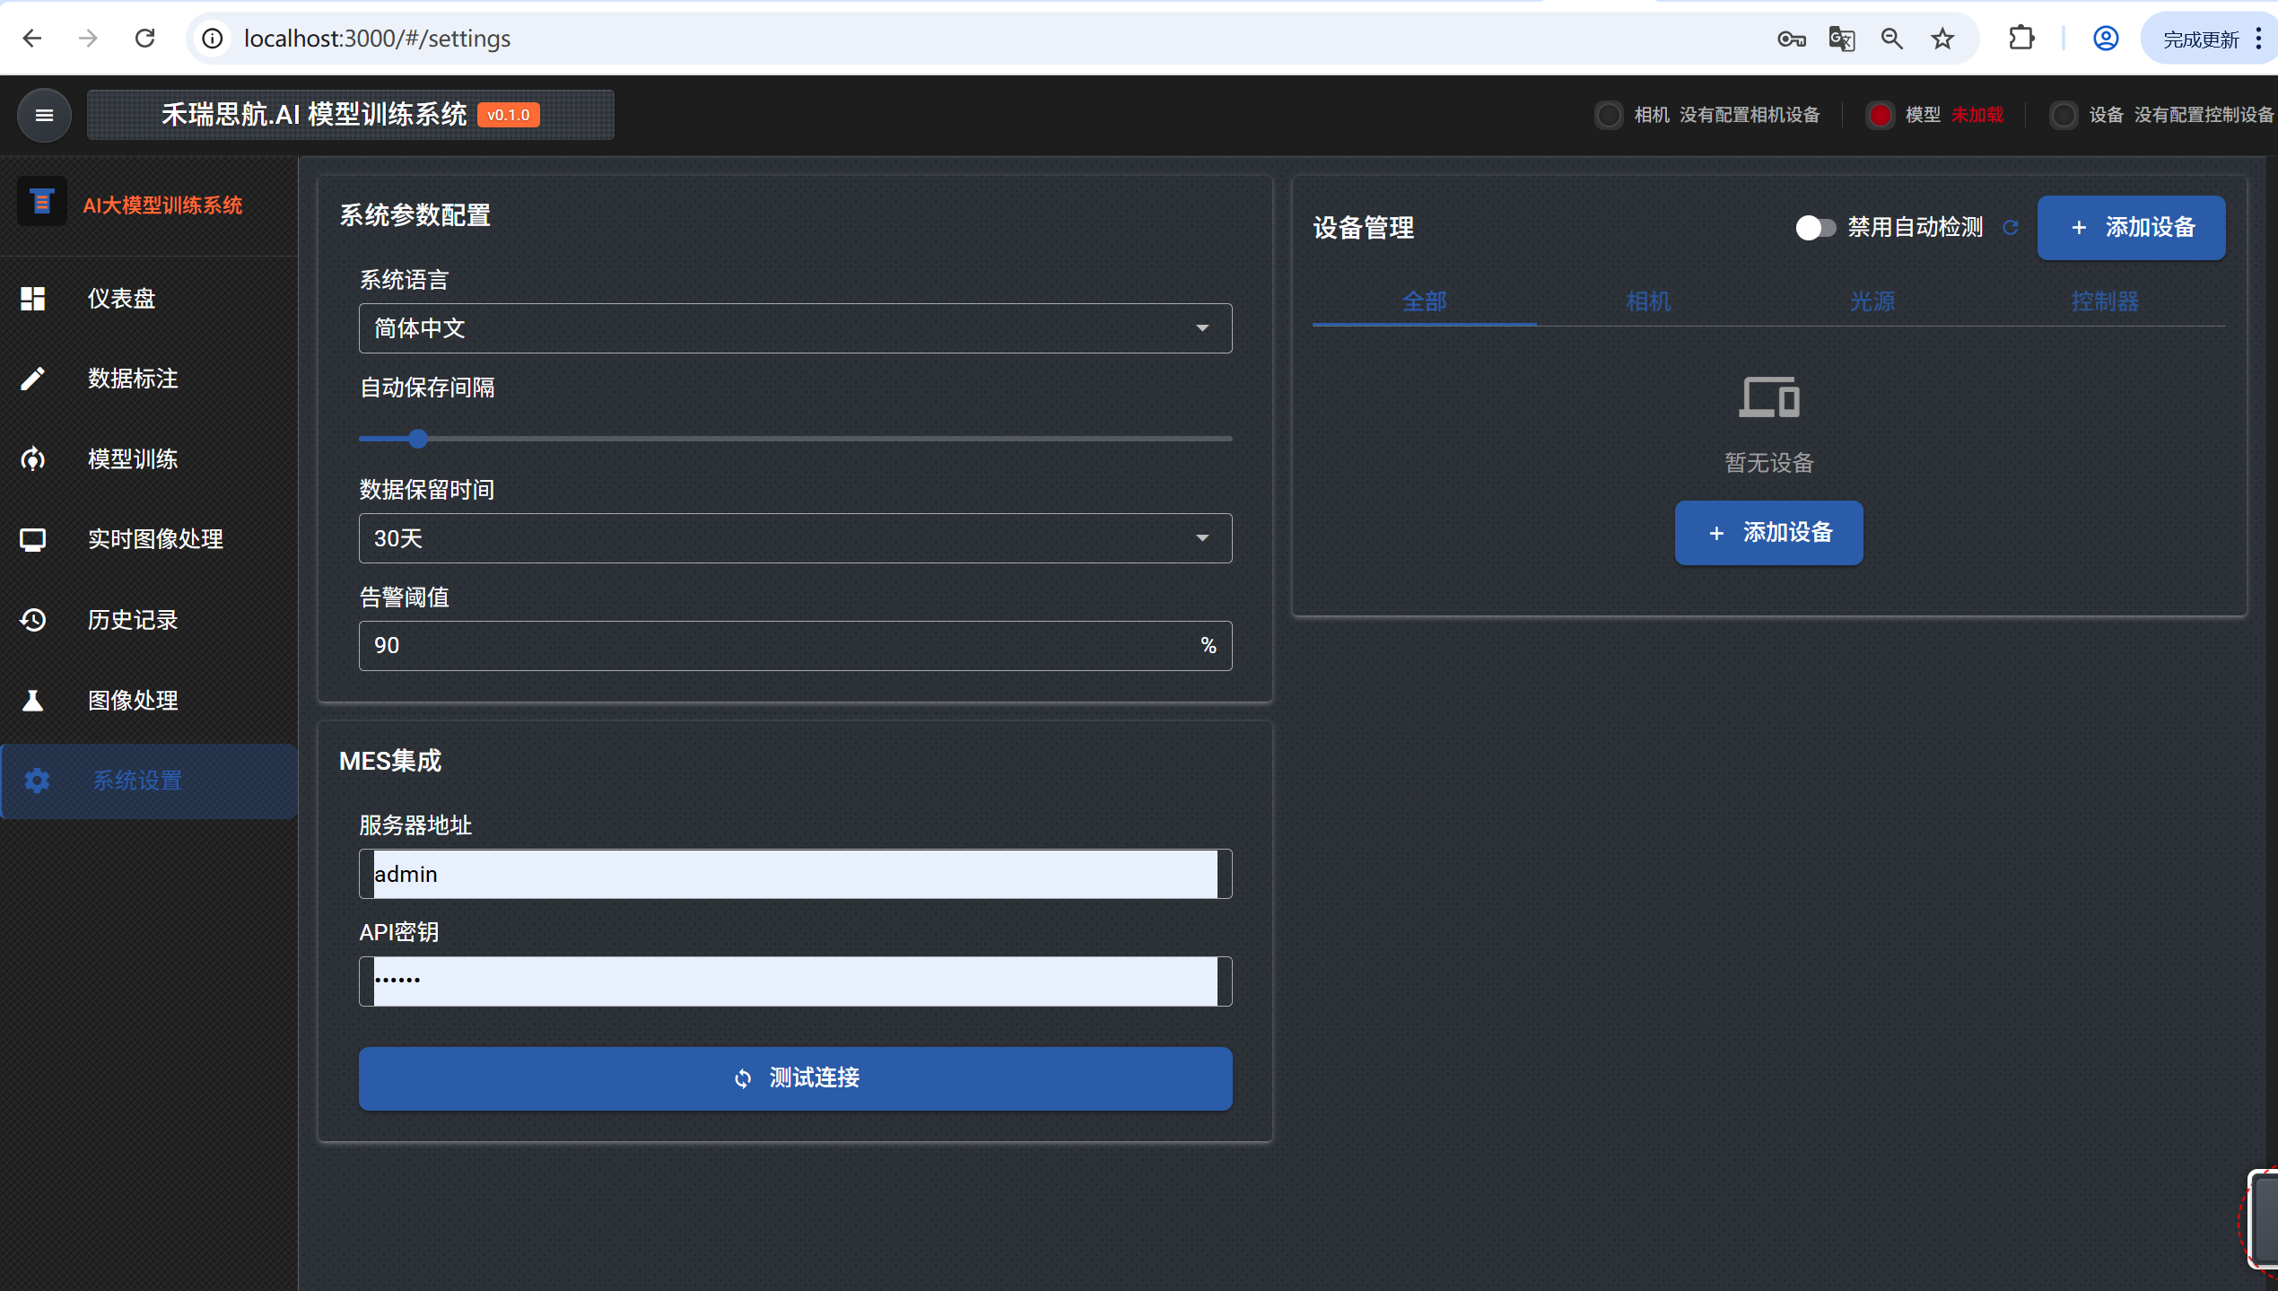Click the v0.1.0 version badge
This screenshot has height=1291, width=2278.
point(509,115)
